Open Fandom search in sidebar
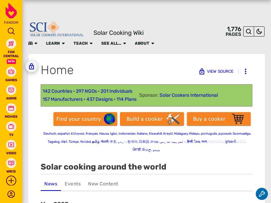The width and height of the screenshot is (271, 203). [11, 31]
